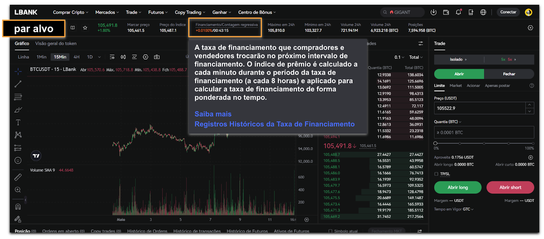Click the ruler measure tool
This screenshot has width=544, height=239.
click(18, 177)
